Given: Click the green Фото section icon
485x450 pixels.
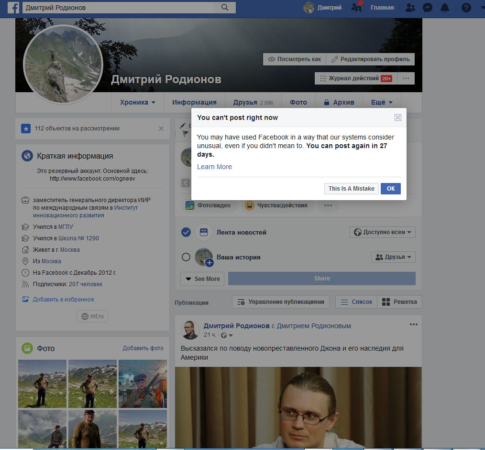Looking at the screenshot, I should point(27,348).
